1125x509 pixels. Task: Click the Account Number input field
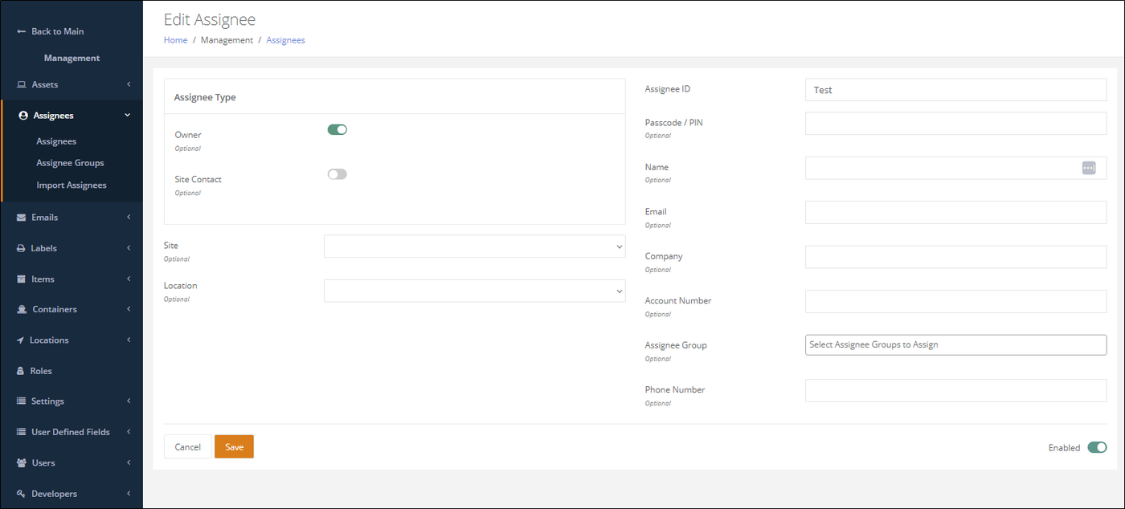(x=955, y=302)
